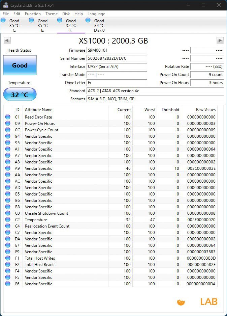Click the status icon for Reallocation Event Count
The width and height of the screenshot is (227, 316).
[x=8, y=226]
